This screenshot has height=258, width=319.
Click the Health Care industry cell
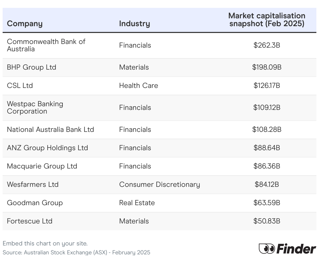click(x=139, y=86)
